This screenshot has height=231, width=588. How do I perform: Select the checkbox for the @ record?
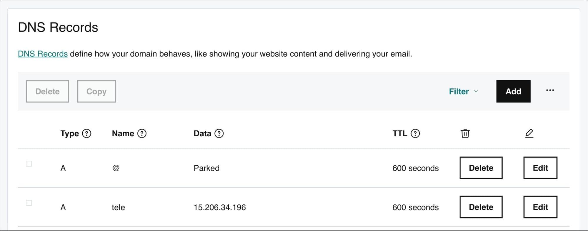click(x=29, y=164)
